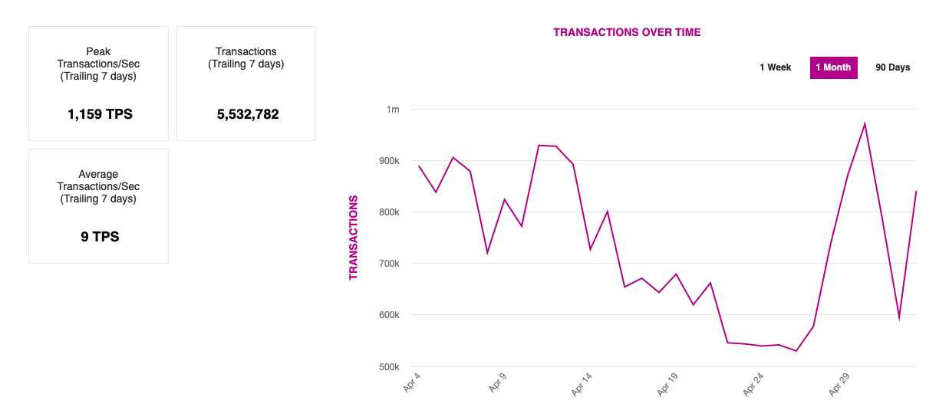This screenshot has width=949, height=420.
Task: Switch chart range to 1 Week
Action: click(775, 67)
